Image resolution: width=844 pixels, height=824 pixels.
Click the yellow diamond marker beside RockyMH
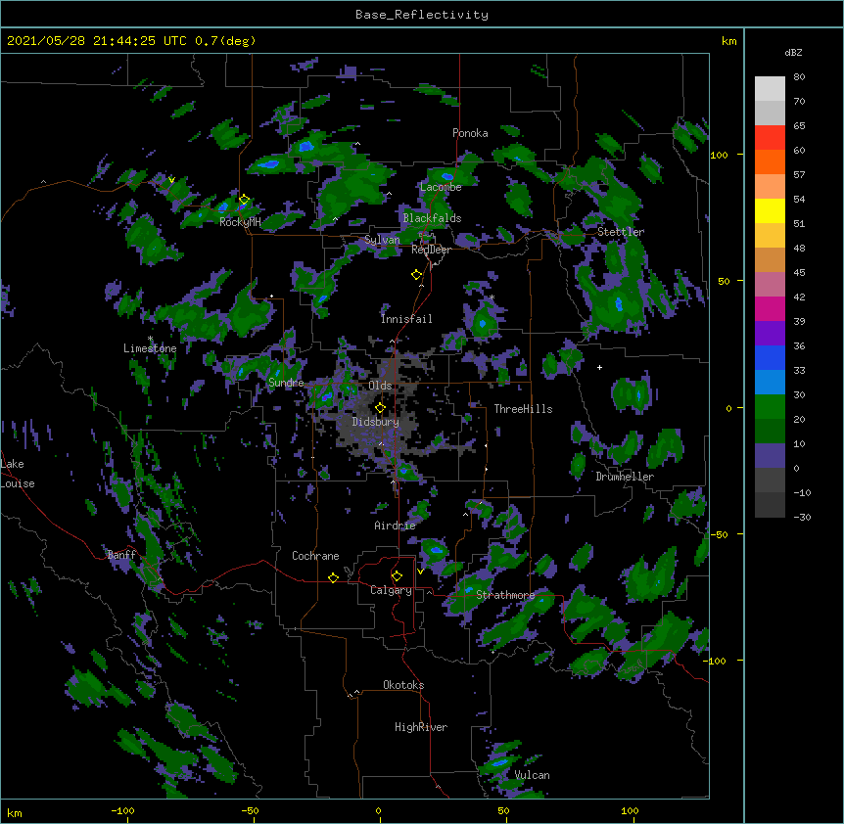(x=245, y=200)
